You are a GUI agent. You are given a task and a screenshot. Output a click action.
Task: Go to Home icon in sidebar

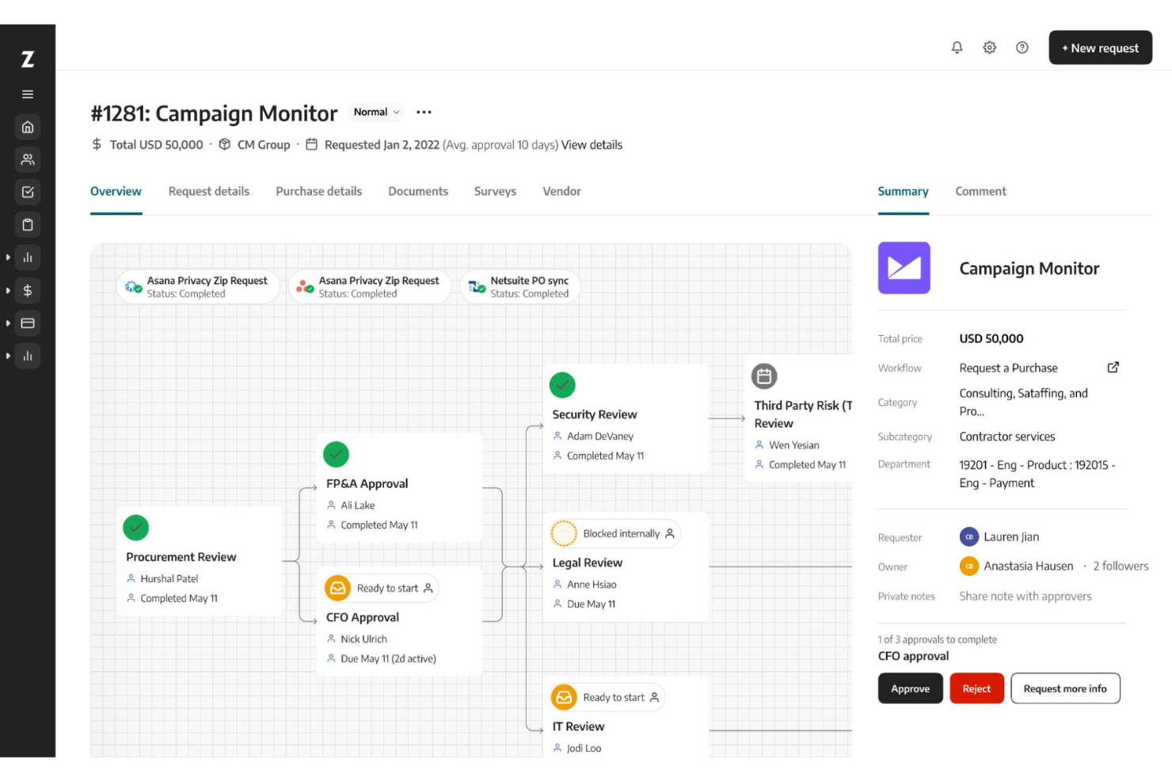point(28,127)
